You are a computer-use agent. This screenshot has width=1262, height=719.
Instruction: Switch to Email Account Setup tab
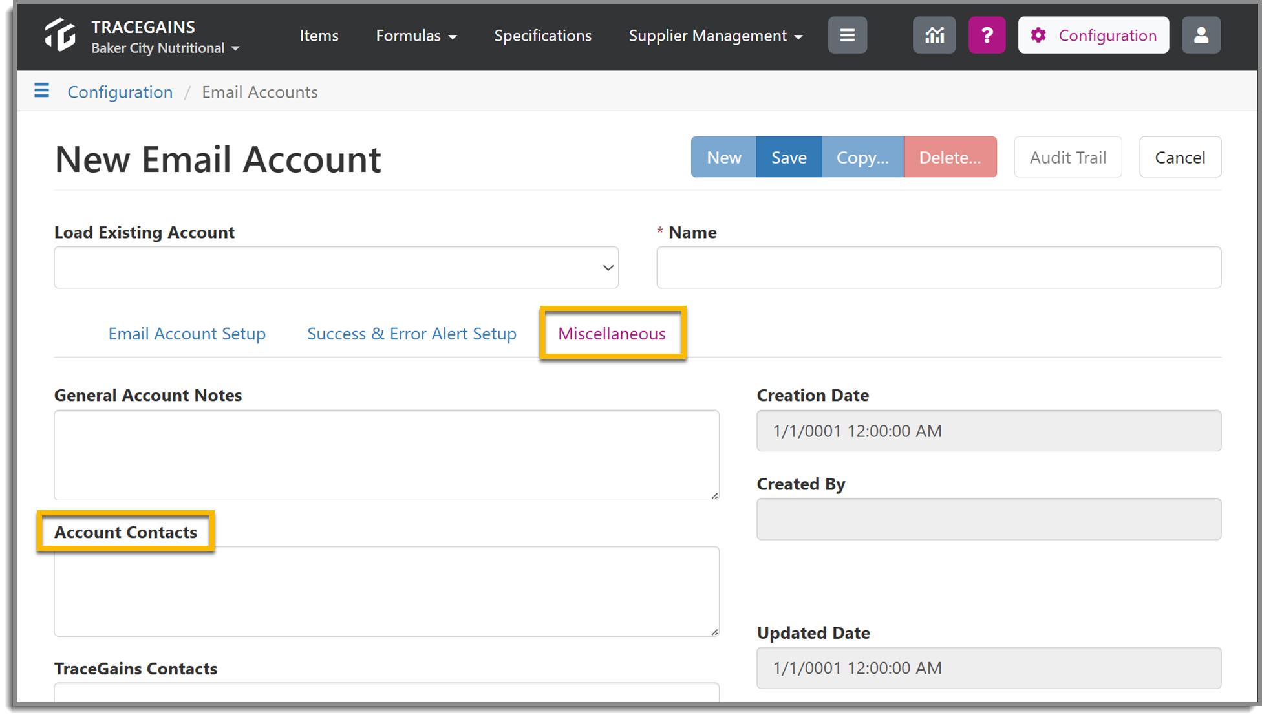[x=187, y=334]
